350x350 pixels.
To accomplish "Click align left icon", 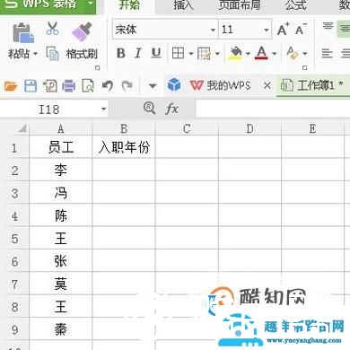I will 327,54.
